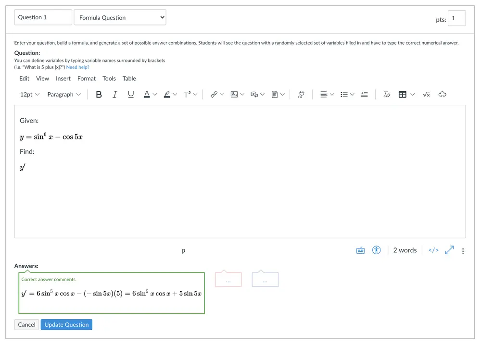Expand the link options chevron
The width and height of the screenshot is (481, 346).
[x=222, y=94]
